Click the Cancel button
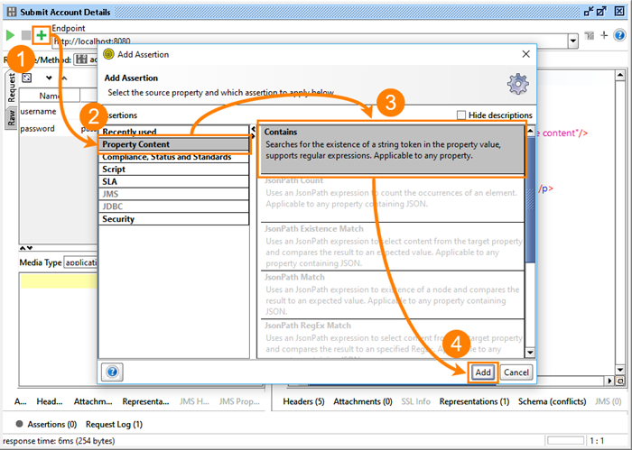Screen dimensions: 632x450 pyautogui.click(x=516, y=372)
